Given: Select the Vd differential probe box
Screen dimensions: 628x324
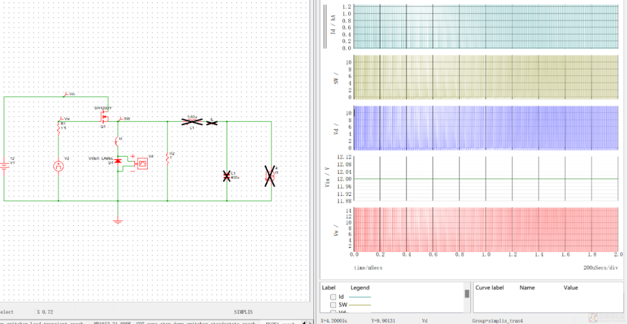Looking at the screenshot, I should click(x=142, y=163).
